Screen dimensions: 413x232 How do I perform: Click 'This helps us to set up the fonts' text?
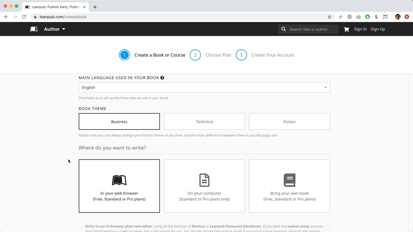pyautogui.click(x=124, y=98)
